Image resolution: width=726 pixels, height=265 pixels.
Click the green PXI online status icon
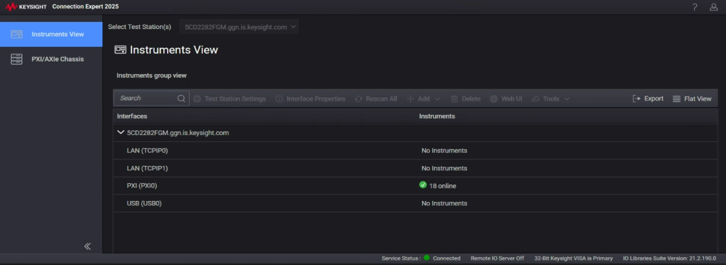pos(423,185)
